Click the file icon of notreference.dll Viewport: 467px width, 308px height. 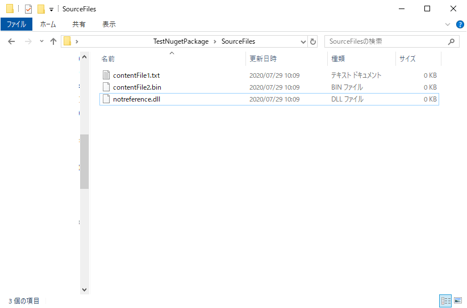point(106,99)
